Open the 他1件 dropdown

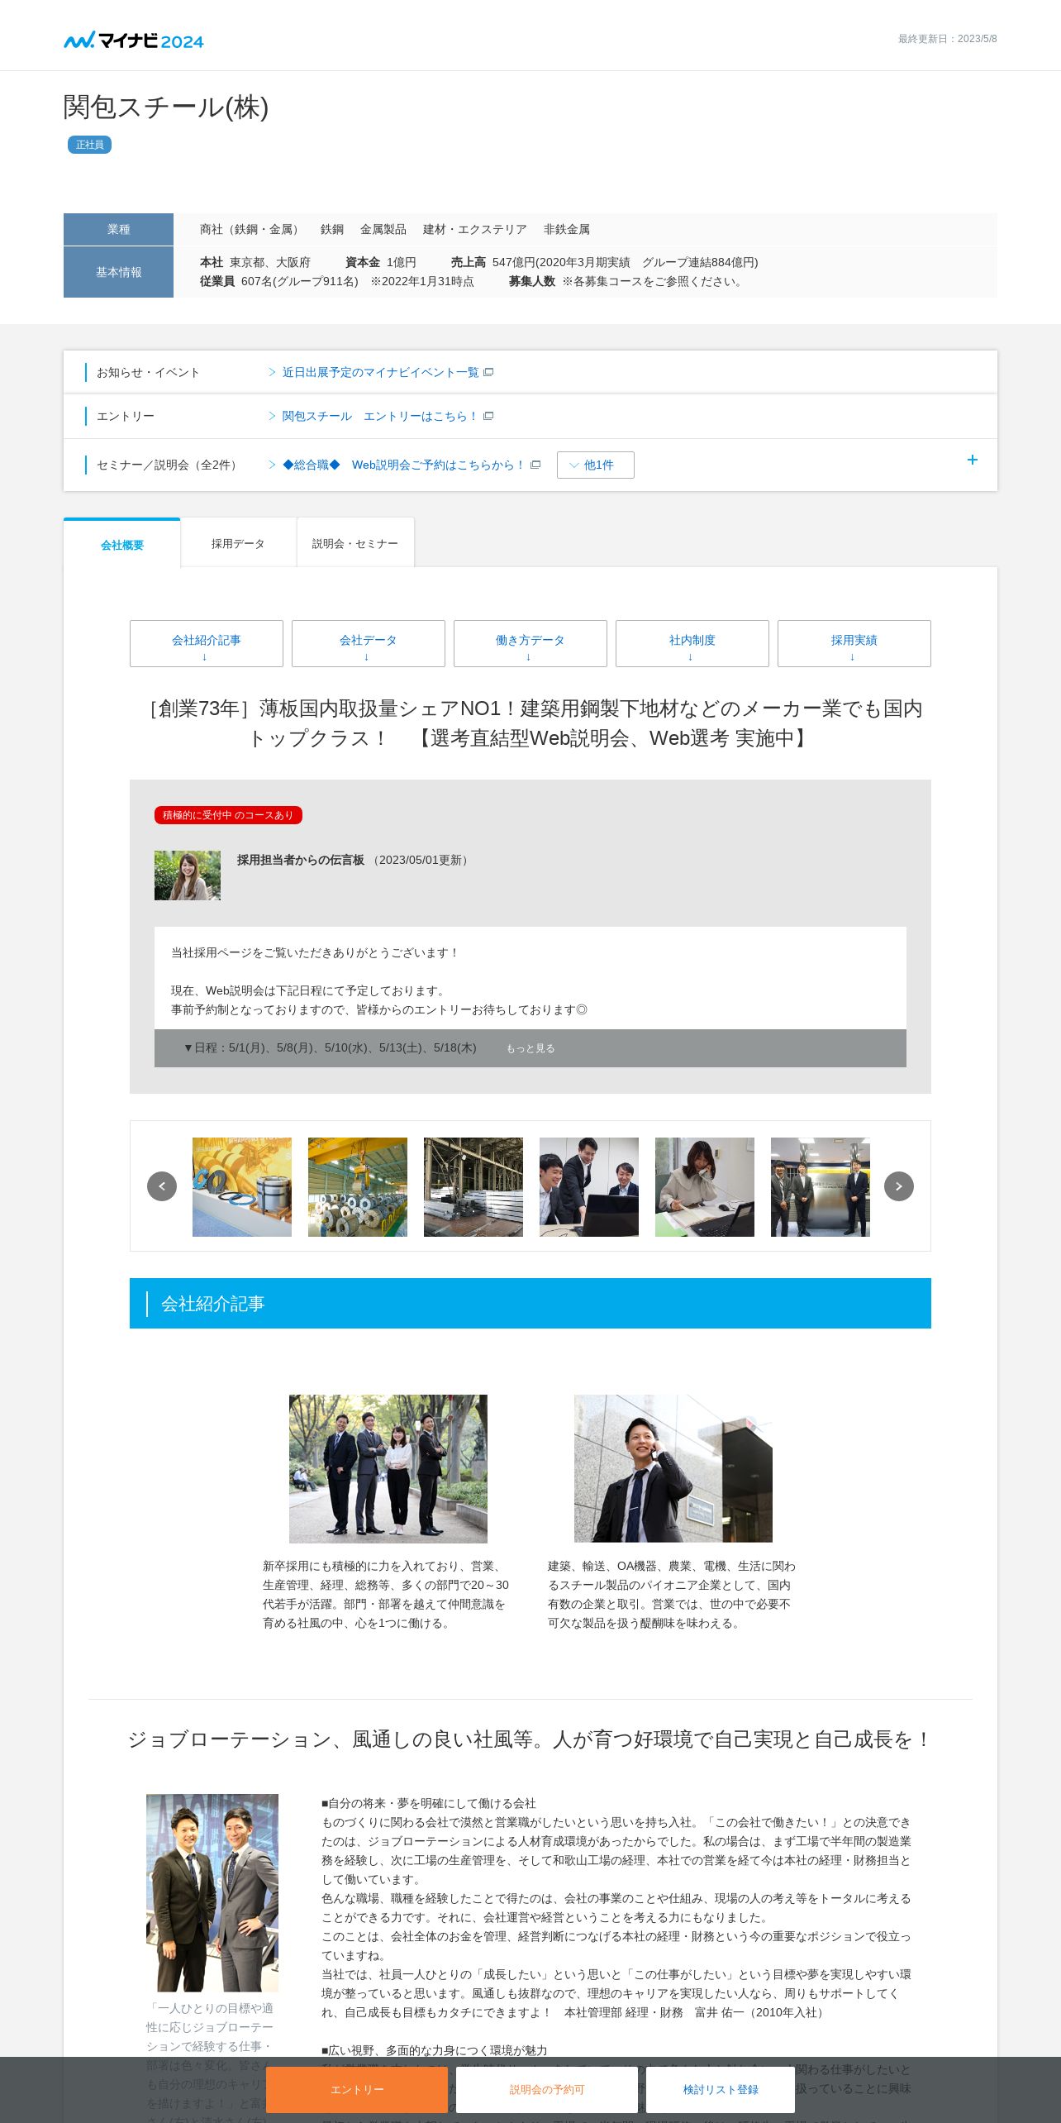pos(596,465)
